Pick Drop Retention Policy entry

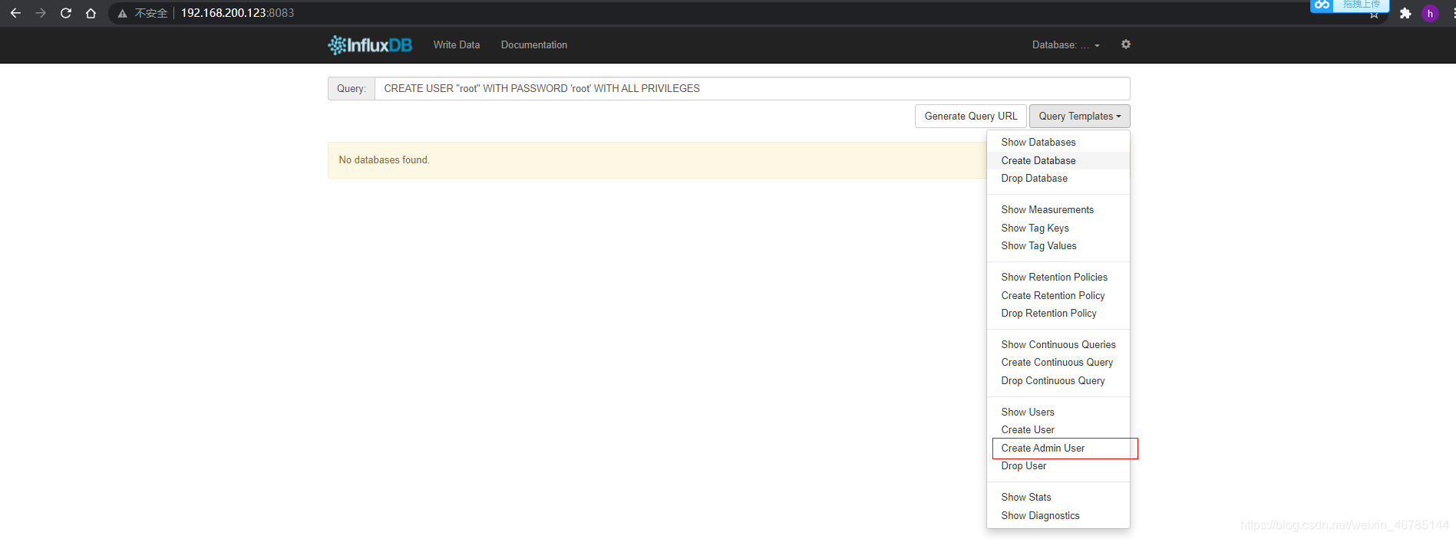1058,314
